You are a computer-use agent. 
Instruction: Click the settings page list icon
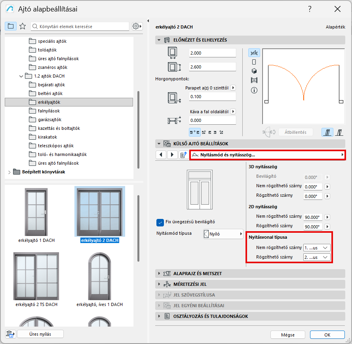click(184, 155)
